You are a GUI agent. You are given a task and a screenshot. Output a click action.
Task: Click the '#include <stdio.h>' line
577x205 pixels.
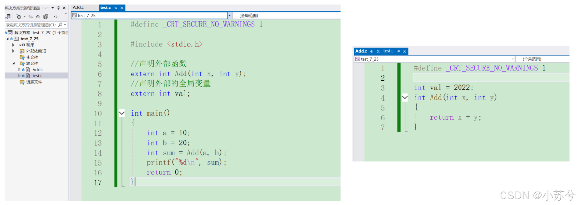pyautogui.click(x=167, y=44)
